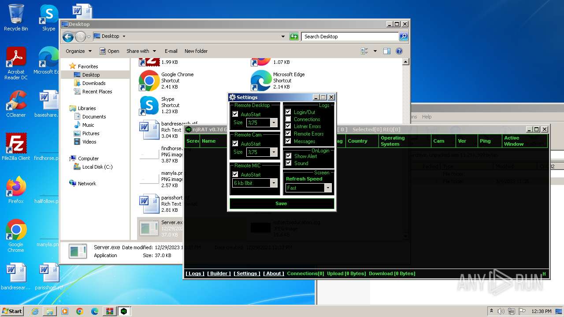Open Help menu in background window
Image resolution: width=564 pixels, height=317 pixels.
pyautogui.click(x=427, y=117)
